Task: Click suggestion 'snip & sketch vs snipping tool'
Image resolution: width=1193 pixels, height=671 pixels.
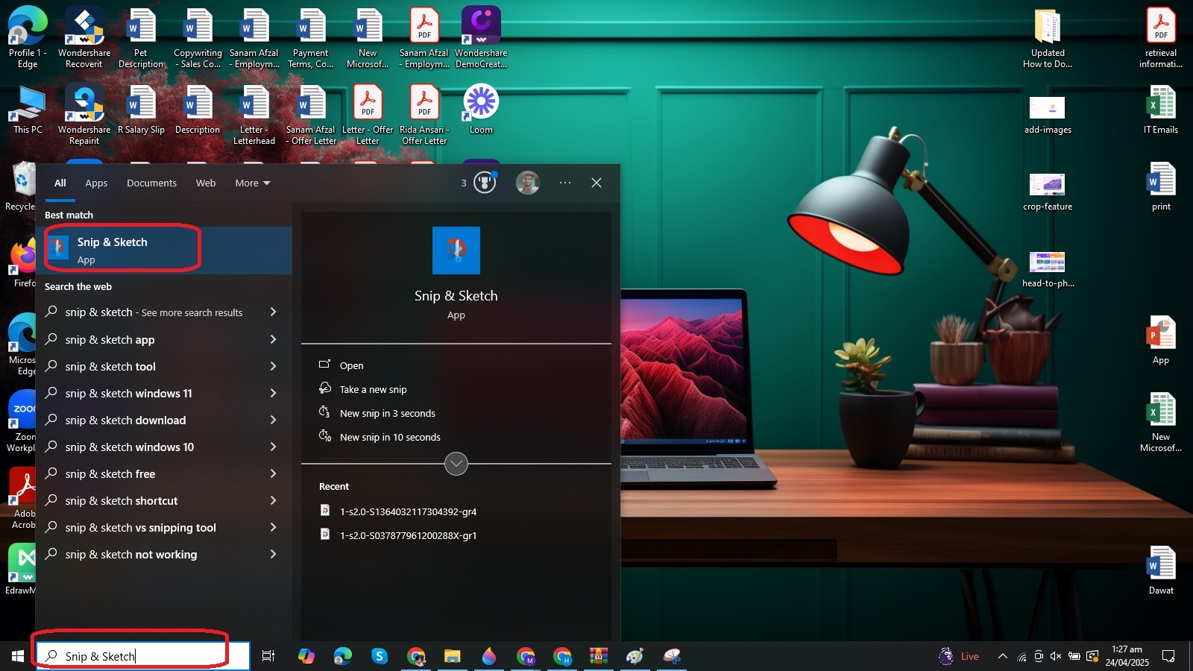Action: pos(141,528)
